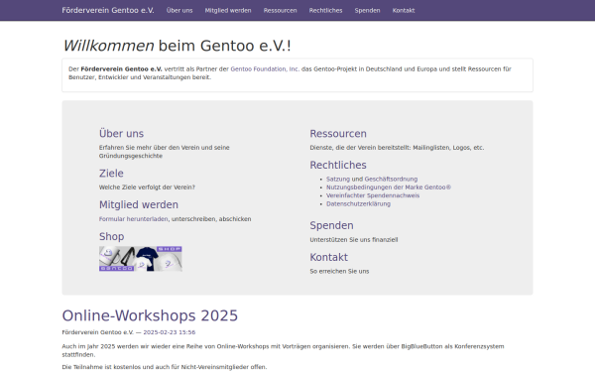The width and height of the screenshot is (595, 372).
Task: Click the bold 'Förderverein Gentoo e.V.' in intro text
Action: [121, 69]
